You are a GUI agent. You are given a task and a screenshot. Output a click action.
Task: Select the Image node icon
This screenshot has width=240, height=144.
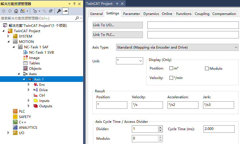pos(25,58)
